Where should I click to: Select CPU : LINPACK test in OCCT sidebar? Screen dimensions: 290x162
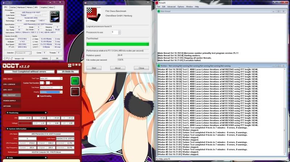coord(11,84)
